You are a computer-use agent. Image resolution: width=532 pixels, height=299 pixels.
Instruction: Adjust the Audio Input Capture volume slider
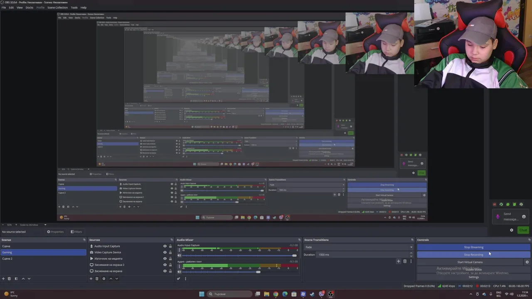coord(239,255)
